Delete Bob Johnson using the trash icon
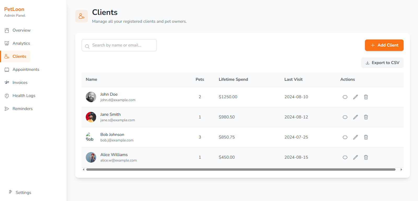Viewport: 418px width, 201px height. [366, 137]
